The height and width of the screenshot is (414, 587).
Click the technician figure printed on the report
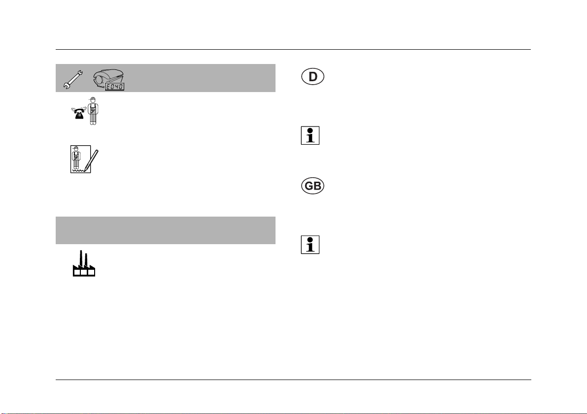click(76, 157)
